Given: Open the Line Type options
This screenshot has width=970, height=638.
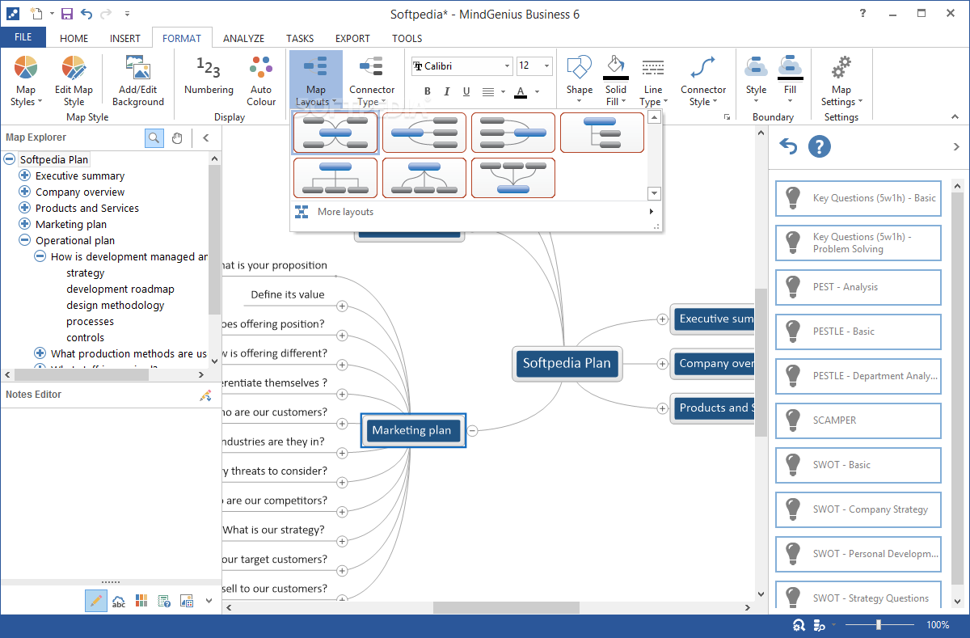Looking at the screenshot, I should pyautogui.click(x=653, y=81).
